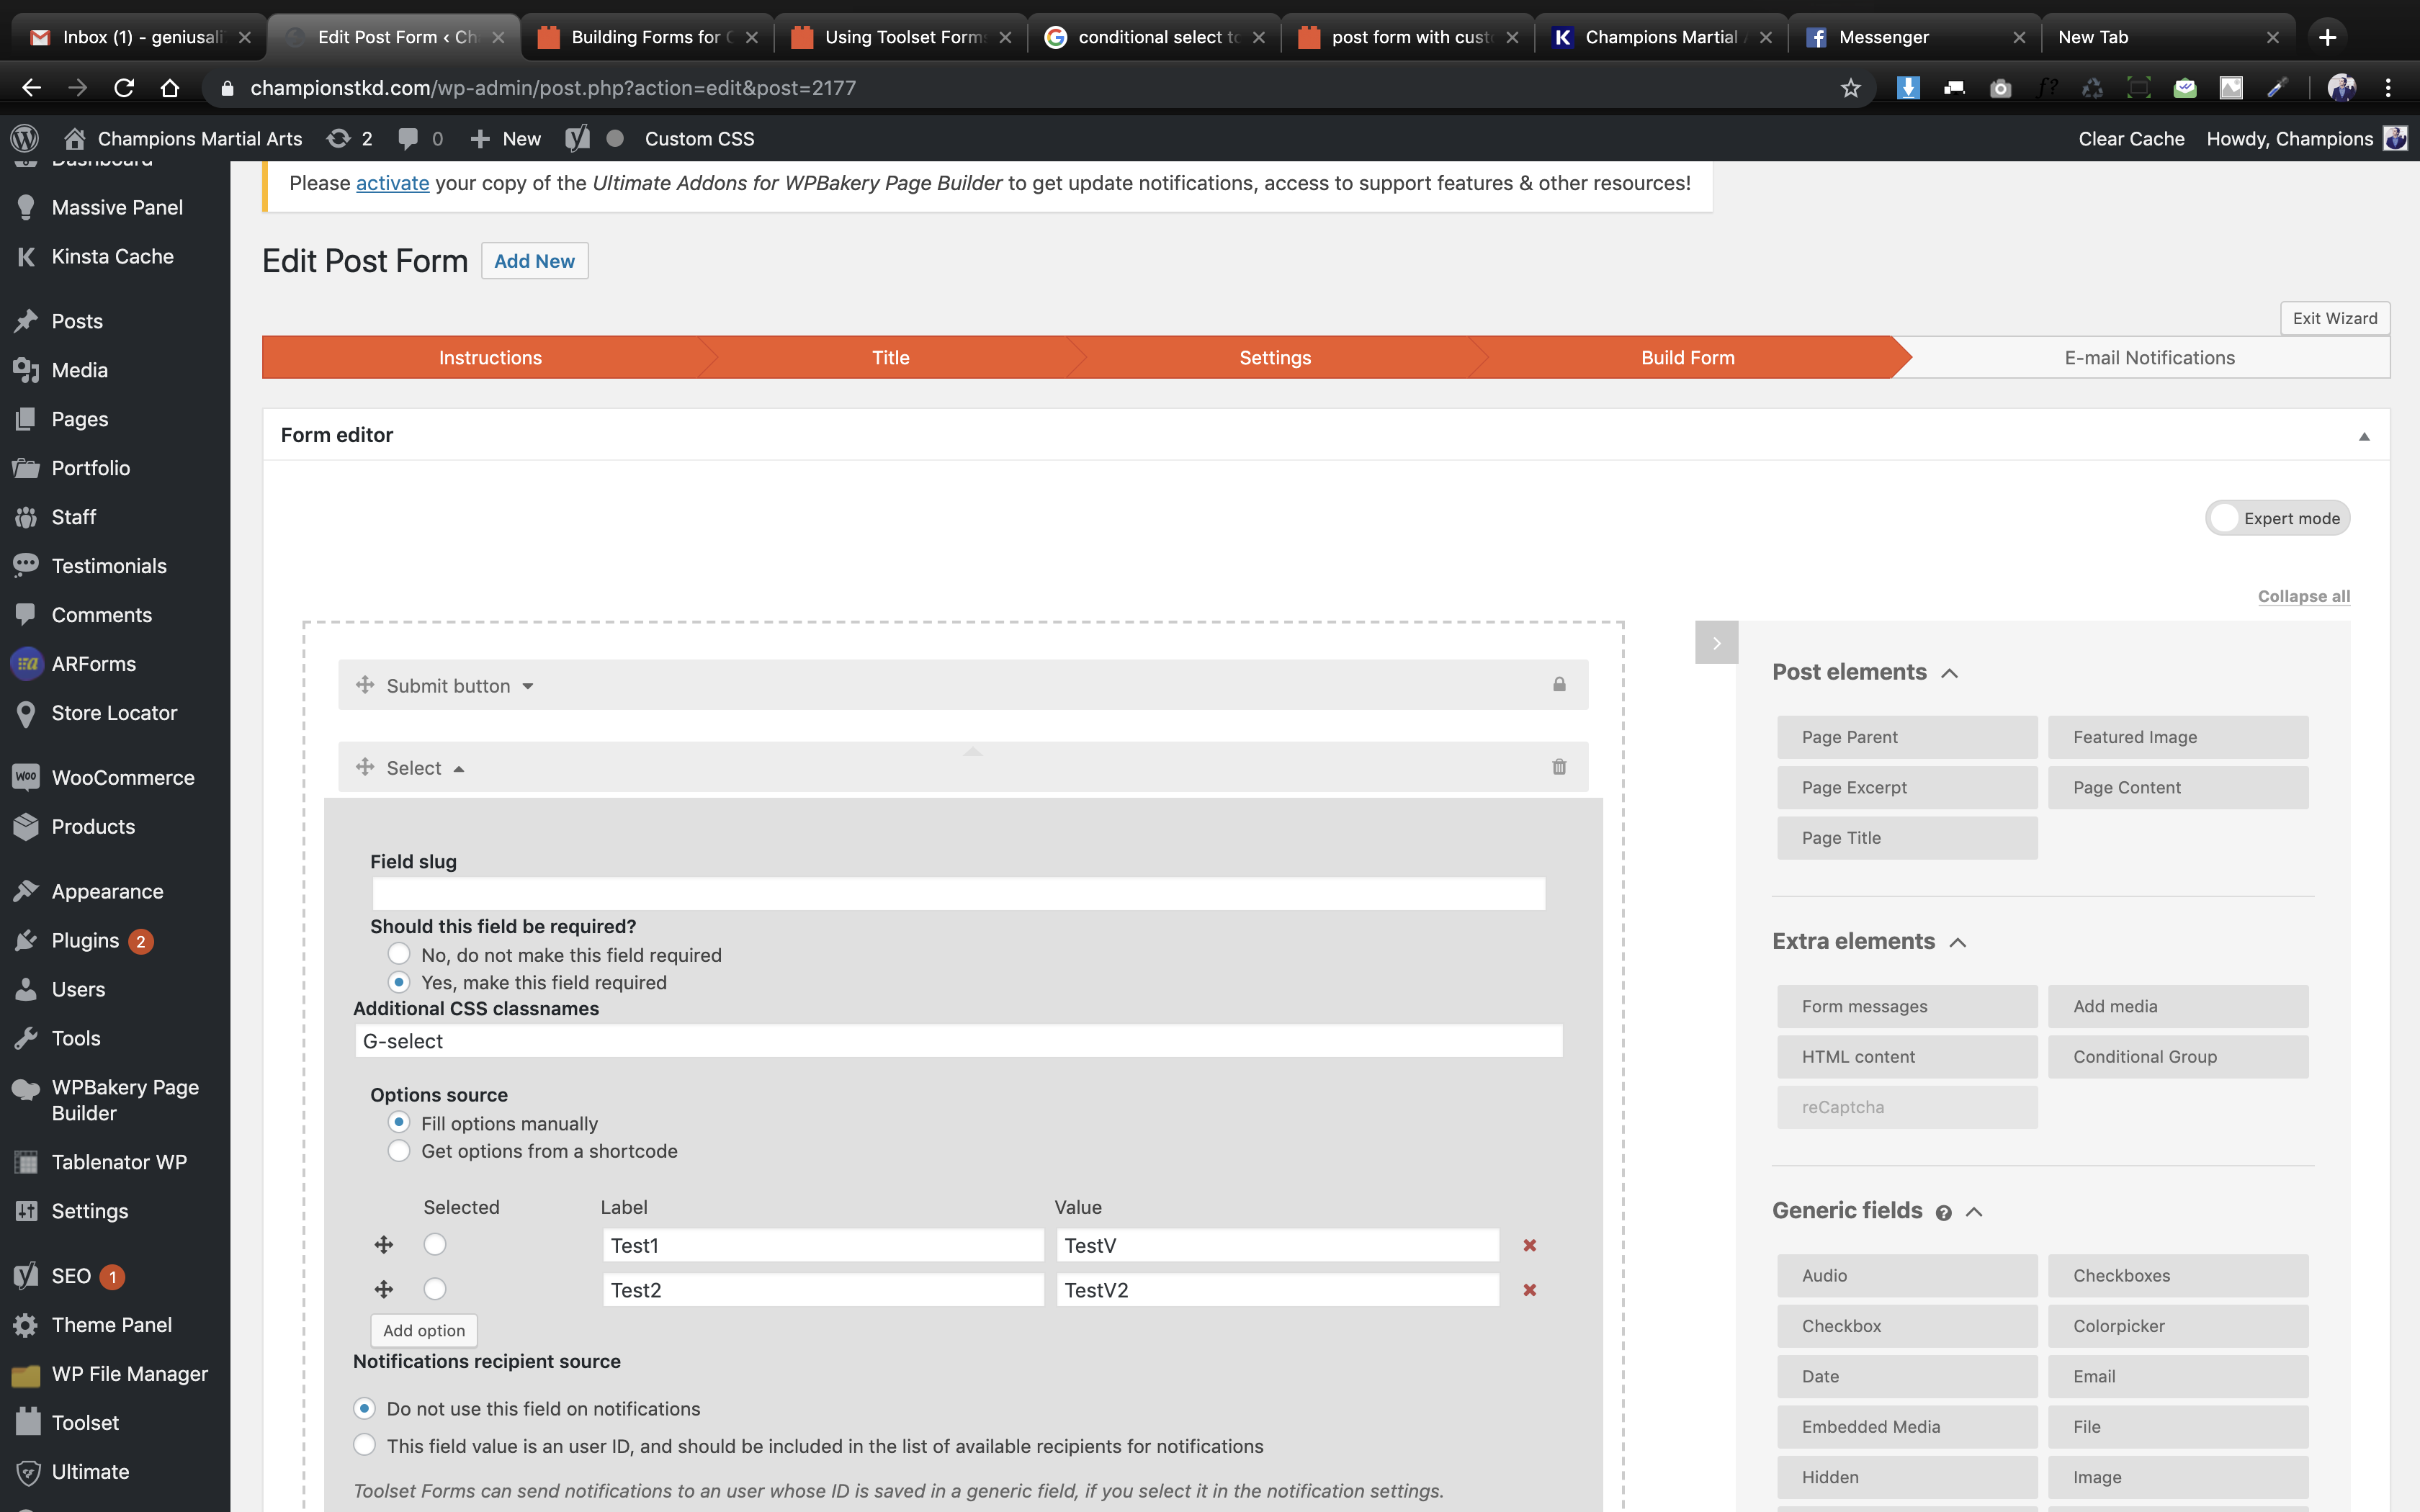Click the blue download extension icon
This screenshot has width=2420, height=1512.
click(x=1908, y=88)
